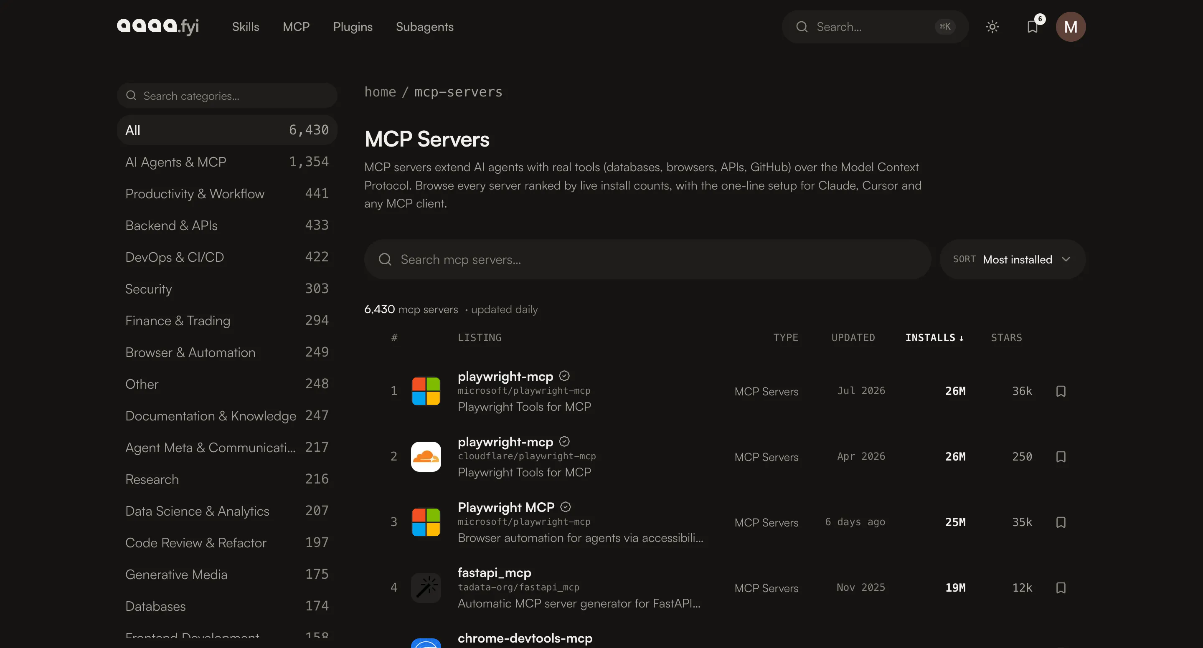Sort by the Listing column header
The image size is (1203, 648).
coord(480,337)
